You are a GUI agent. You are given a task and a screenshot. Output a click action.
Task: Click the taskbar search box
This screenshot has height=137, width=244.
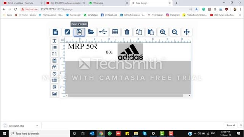click(40, 134)
